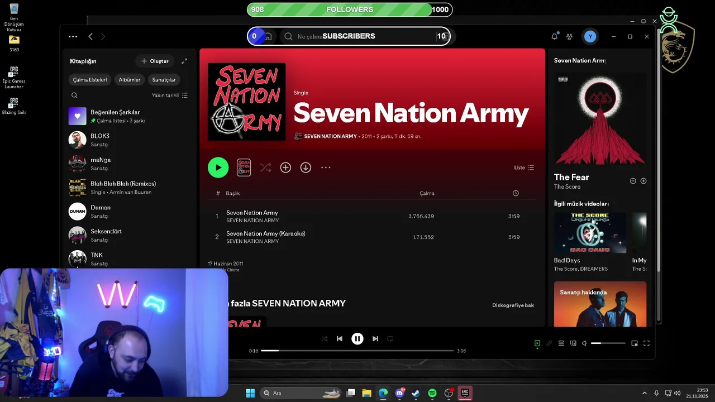The width and height of the screenshot is (715, 402).
Task: Toggle shuffle in the bottom player bar
Action: click(325, 338)
